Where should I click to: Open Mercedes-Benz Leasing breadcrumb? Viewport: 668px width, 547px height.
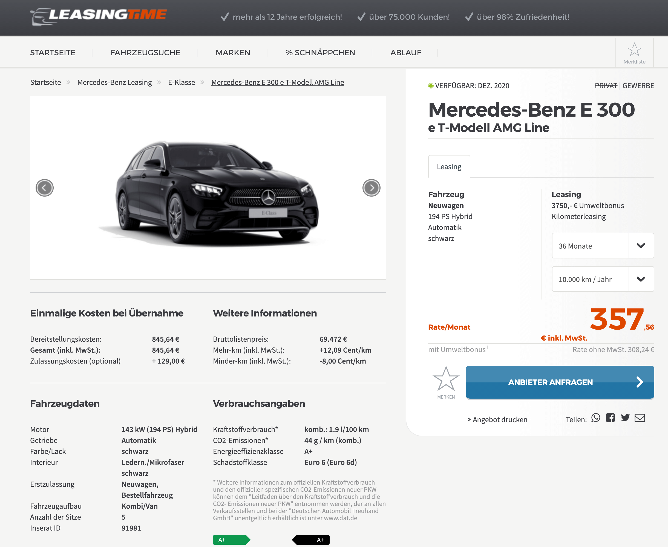(x=114, y=83)
